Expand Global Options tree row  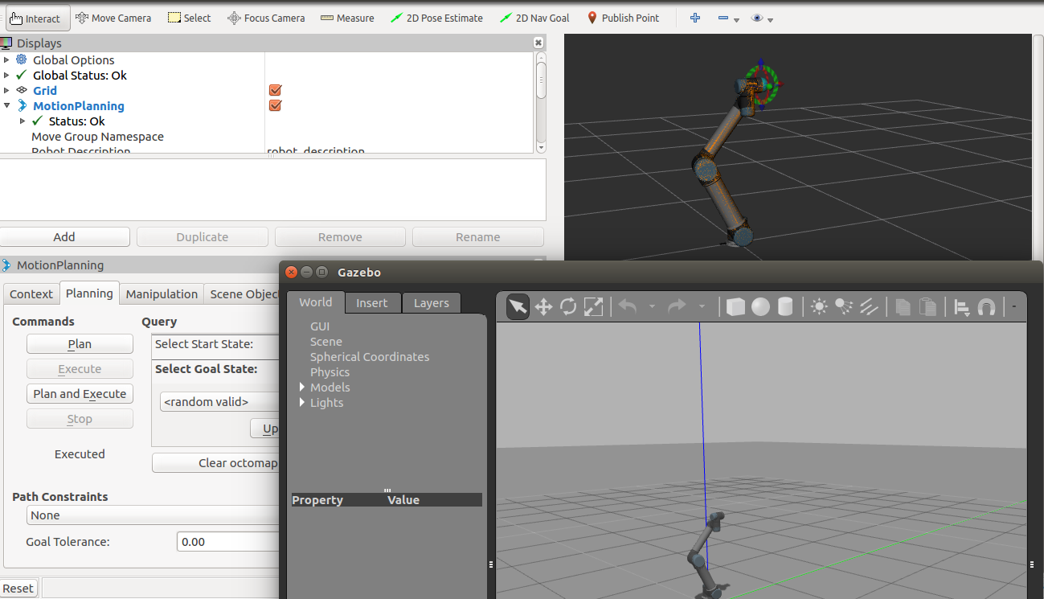[x=6, y=60]
